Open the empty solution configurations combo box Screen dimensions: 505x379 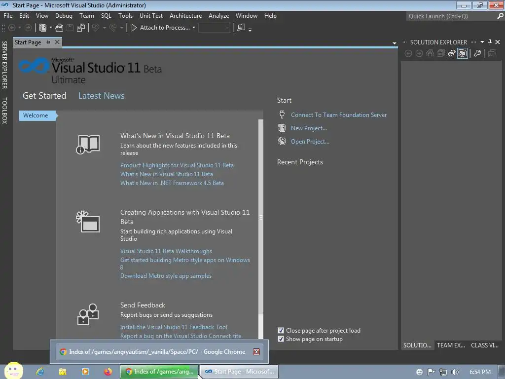(x=215, y=28)
